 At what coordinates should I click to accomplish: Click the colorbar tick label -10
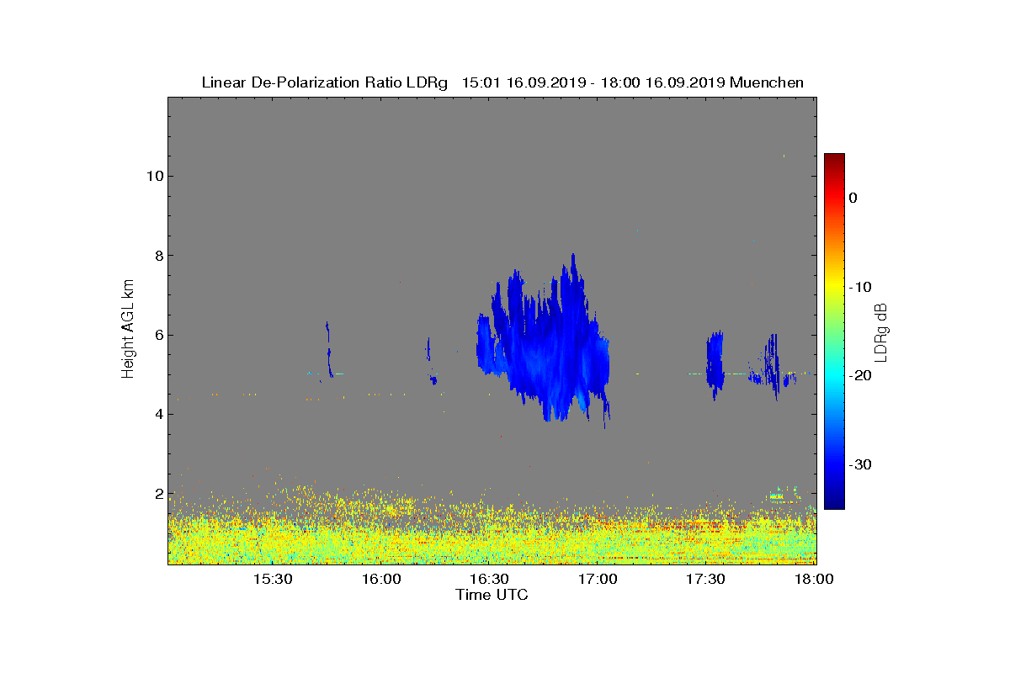coord(858,287)
